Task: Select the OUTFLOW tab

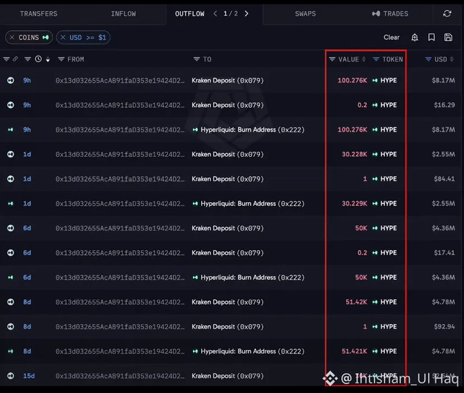Action: [190, 14]
